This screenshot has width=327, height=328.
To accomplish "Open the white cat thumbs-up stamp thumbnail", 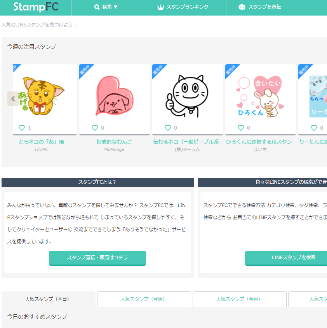I will point(187,96).
